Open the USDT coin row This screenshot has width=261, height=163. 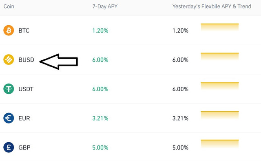pyautogui.click(x=130, y=89)
